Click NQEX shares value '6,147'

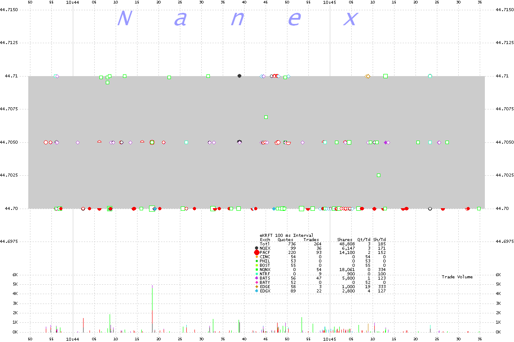pos(348,248)
